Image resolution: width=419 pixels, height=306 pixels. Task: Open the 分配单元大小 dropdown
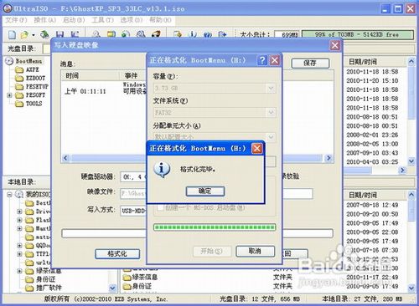click(x=271, y=137)
